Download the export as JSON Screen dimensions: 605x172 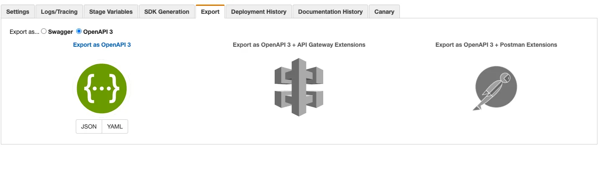[89, 126]
